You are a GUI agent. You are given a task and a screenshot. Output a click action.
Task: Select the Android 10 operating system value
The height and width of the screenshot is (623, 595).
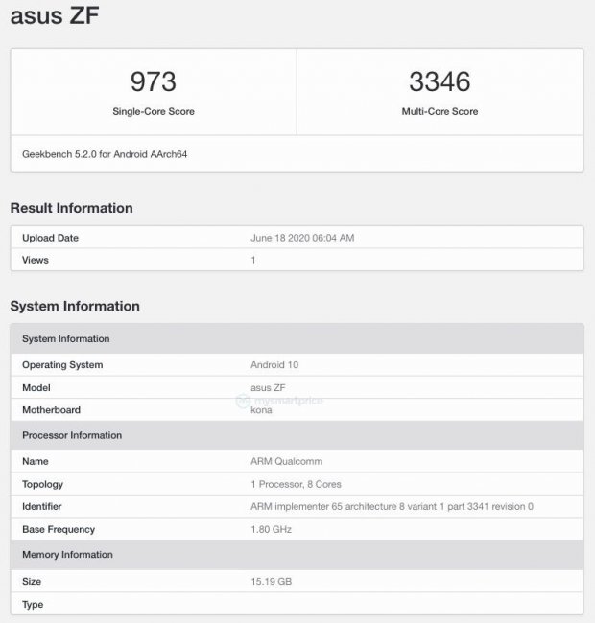coord(274,365)
